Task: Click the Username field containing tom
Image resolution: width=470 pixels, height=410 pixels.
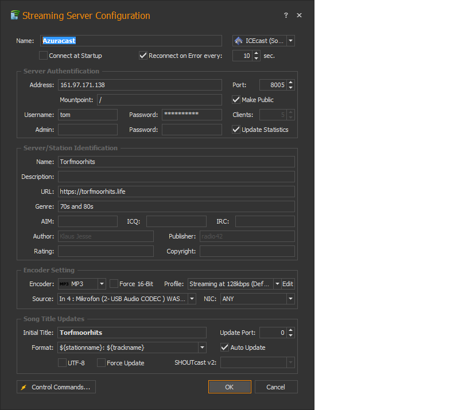Action: point(88,115)
